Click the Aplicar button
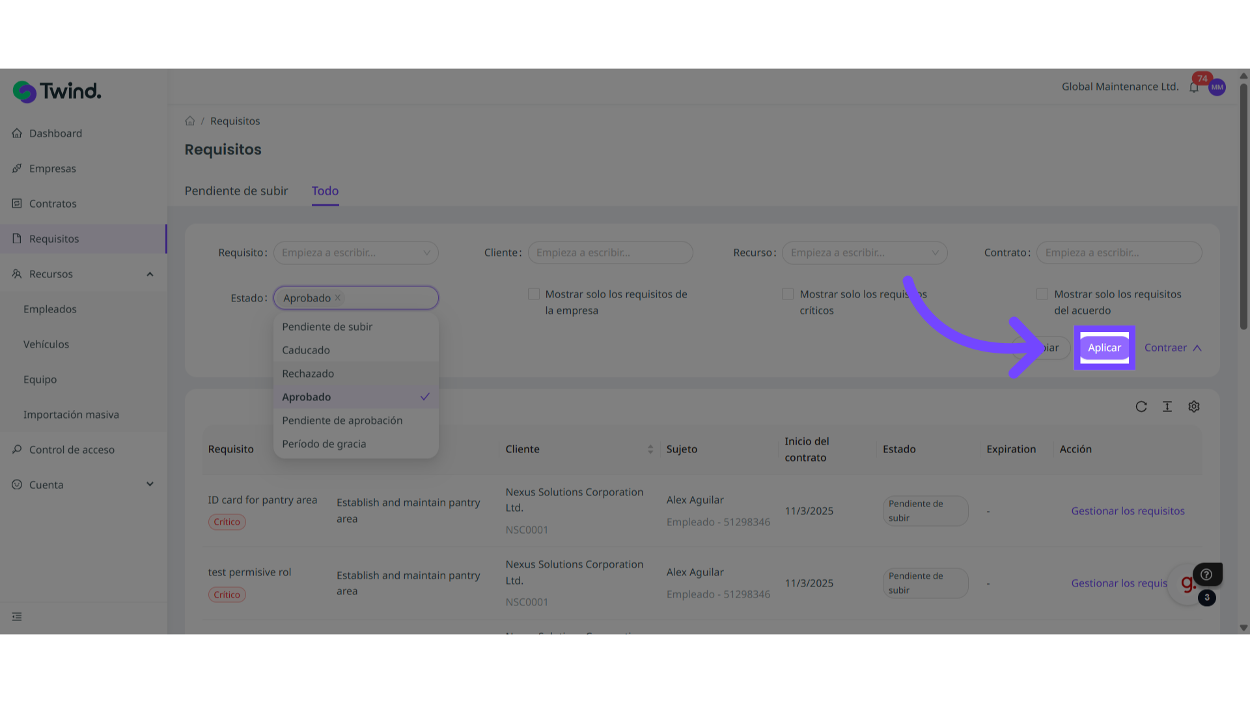 (1104, 348)
